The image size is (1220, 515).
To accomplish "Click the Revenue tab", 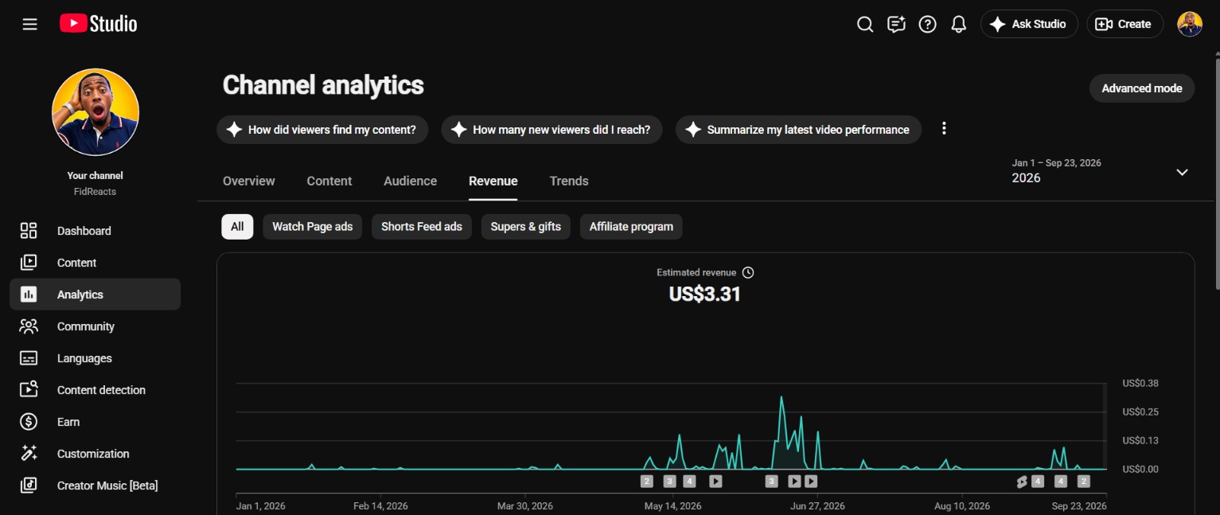I will tap(493, 181).
